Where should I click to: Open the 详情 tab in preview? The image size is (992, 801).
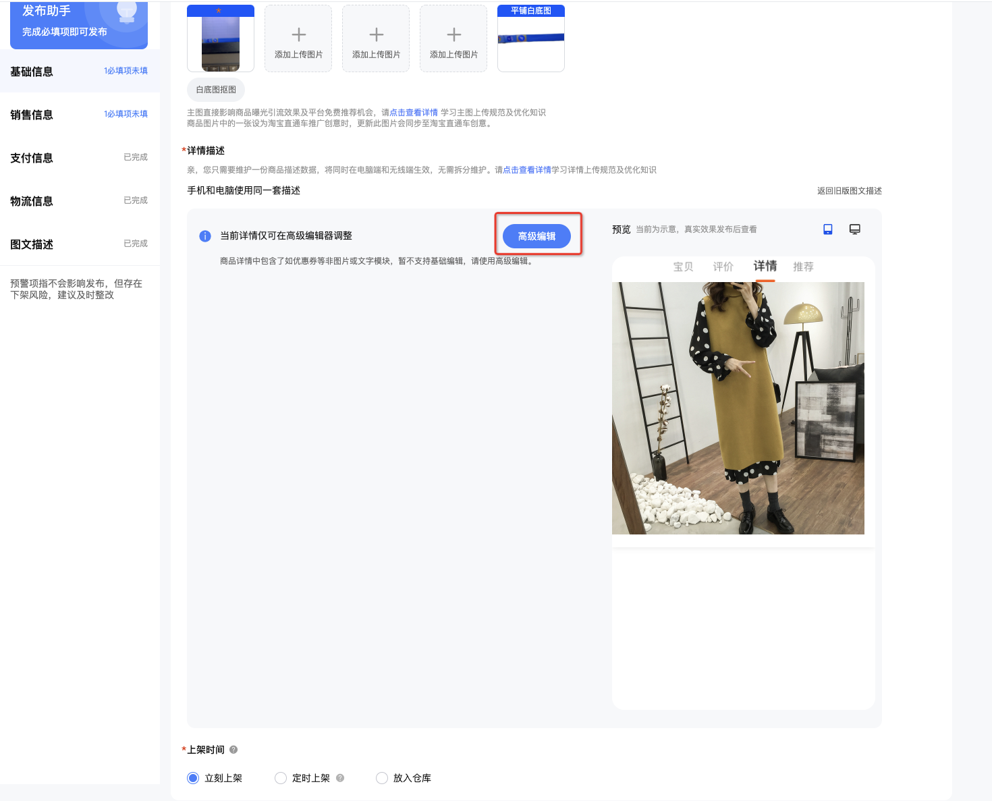(x=765, y=267)
